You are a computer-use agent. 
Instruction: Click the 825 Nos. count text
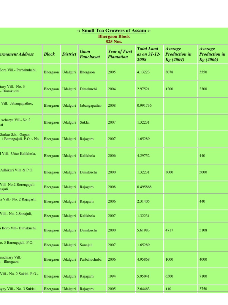coord(114,41)
